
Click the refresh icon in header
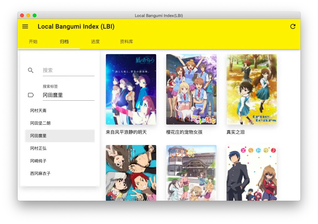[293, 26]
